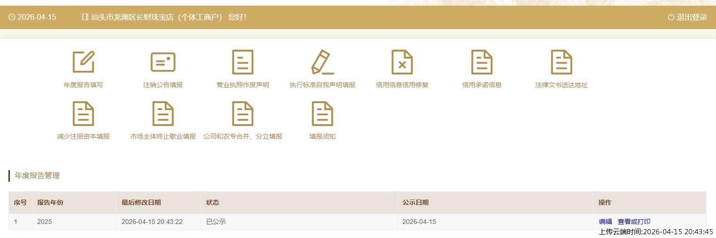
Task: Click the 注销公告填报 card icon
Action: tap(163, 62)
